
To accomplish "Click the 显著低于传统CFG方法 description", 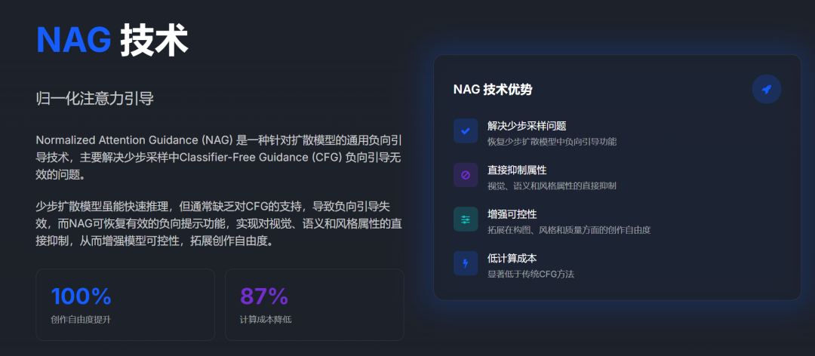I will coord(531,274).
